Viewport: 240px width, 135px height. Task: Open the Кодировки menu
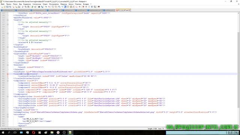[27, 4]
